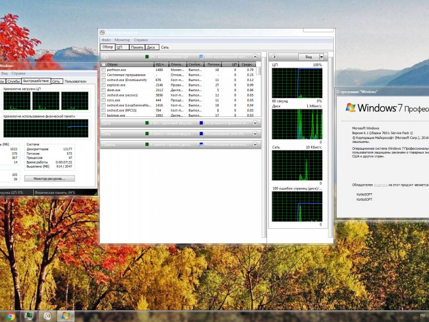This screenshot has width=429, height=322.
Task: Tick the svchost.exe (DcomLaunch) checkbox
Action: (103, 80)
